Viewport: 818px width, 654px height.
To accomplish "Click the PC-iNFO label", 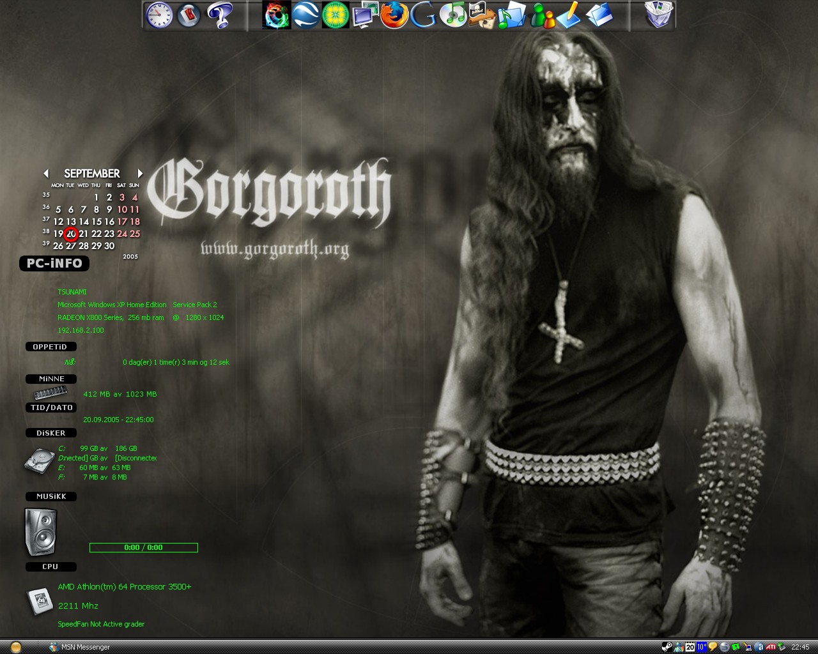I will 54,263.
